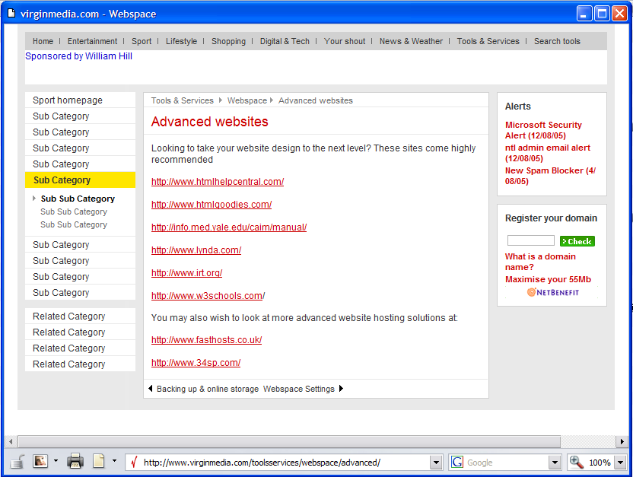Viewport: 633px width, 477px height.
Task: Click the blank page icon in bottom toolbar
Action: (x=98, y=461)
